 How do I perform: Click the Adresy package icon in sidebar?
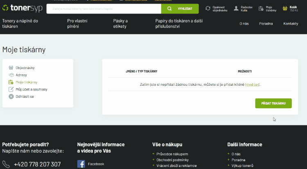11,75
